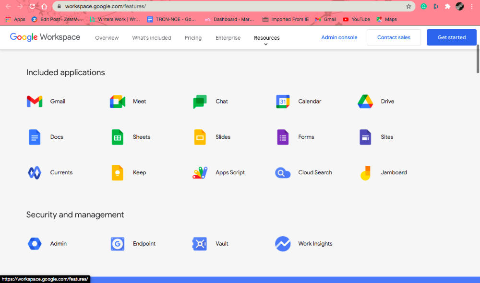
Task: Reload the page with the refresh icon
Action: (x=32, y=6)
